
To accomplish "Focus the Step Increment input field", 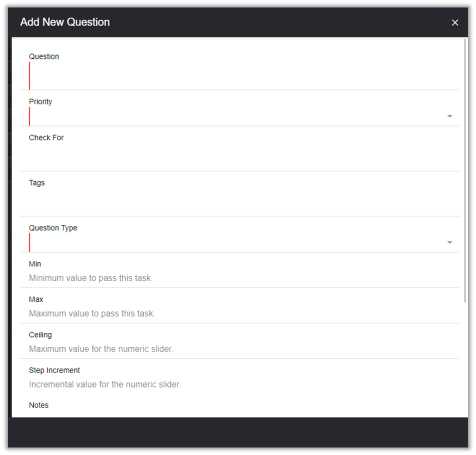I will tap(240, 384).
